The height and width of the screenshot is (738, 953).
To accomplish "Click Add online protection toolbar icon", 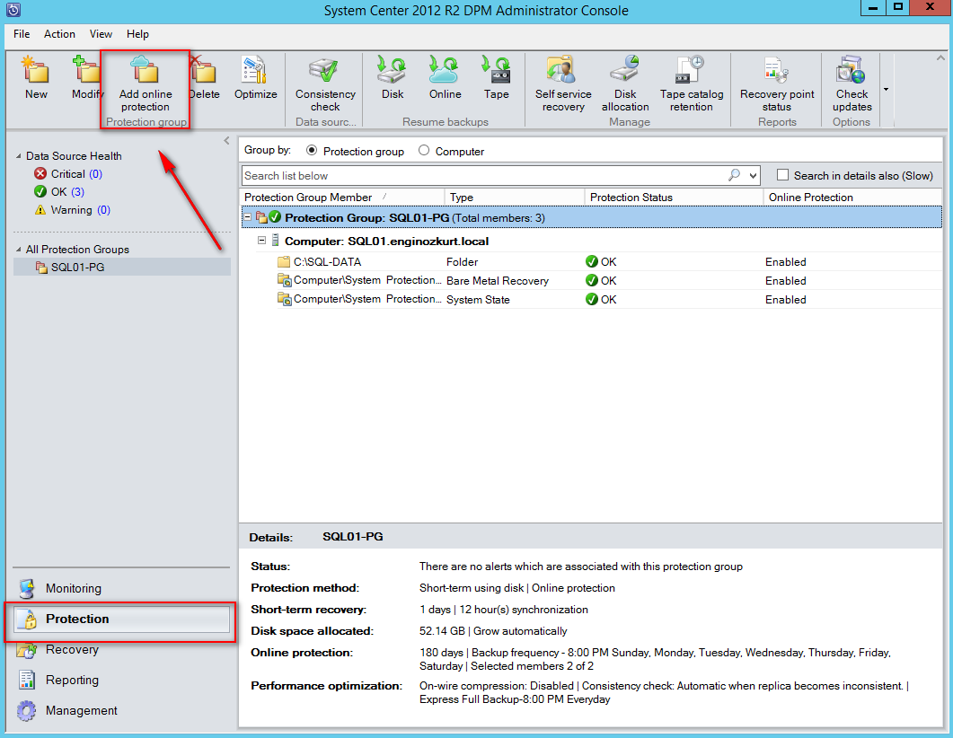I will [145, 70].
